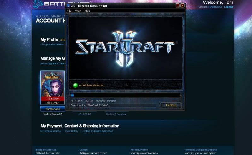
Task: Open the SC II Beta game link
Action: (85, 114)
